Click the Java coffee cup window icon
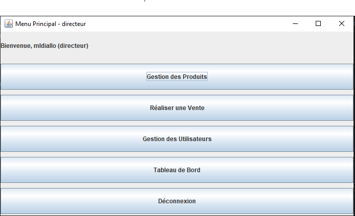This screenshot has height=216, width=355. [9, 23]
